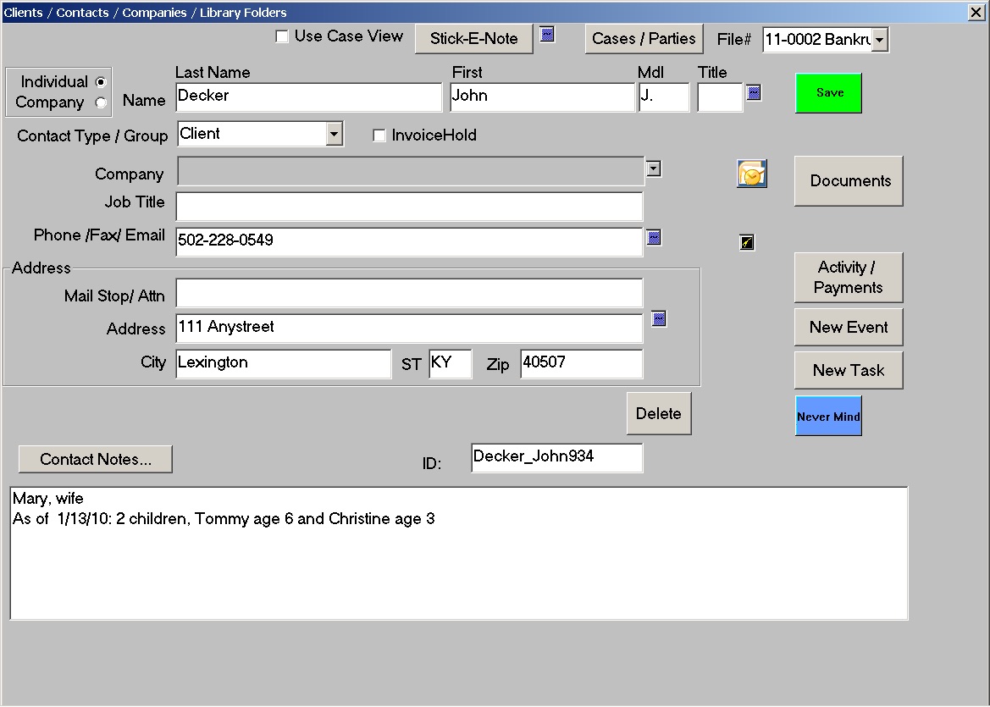
Task: Open Activity / Payments
Action: [x=849, y=277]
